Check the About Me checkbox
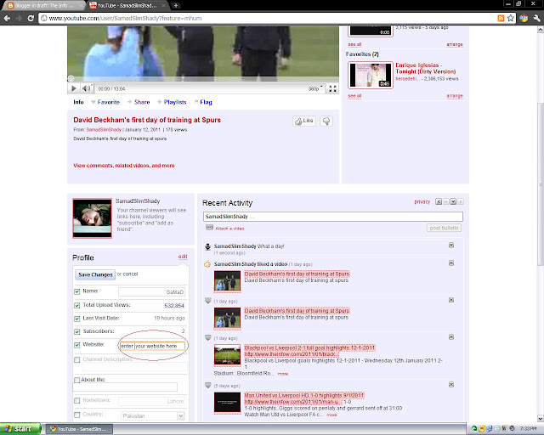Screen dimensions: 544x435 coord(77,380)
